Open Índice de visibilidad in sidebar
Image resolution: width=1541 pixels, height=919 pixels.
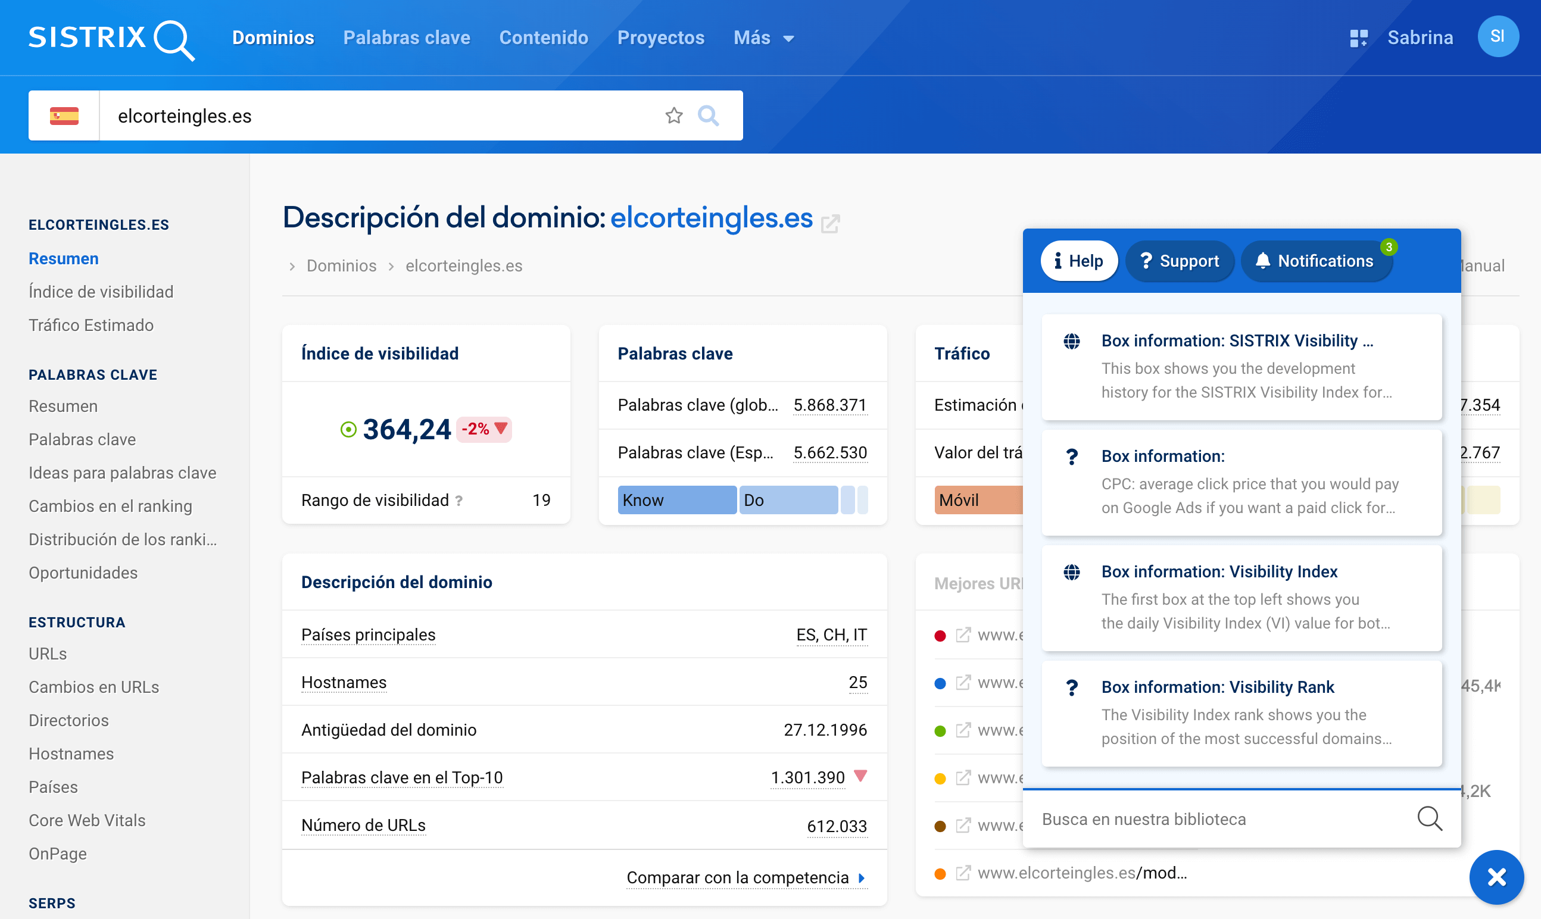pyautogui.click(x=101, y=292)
